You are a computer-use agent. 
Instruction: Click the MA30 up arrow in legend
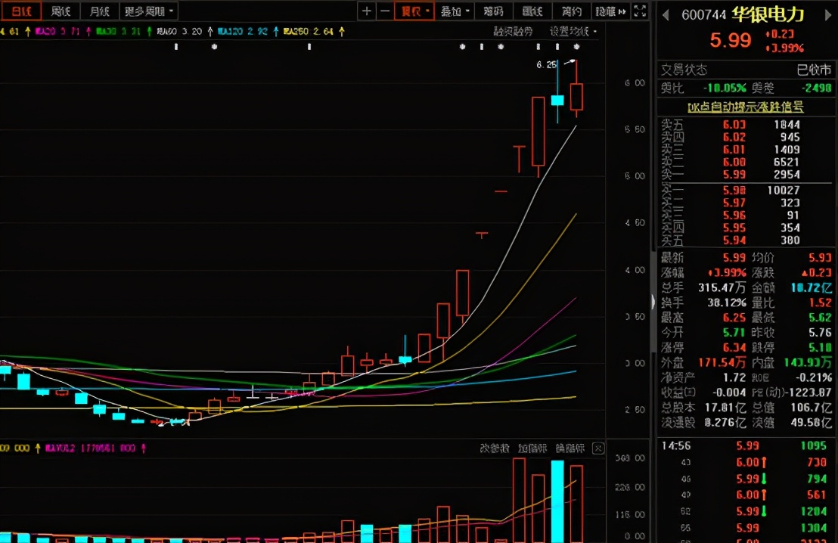(x=149, y=32)
